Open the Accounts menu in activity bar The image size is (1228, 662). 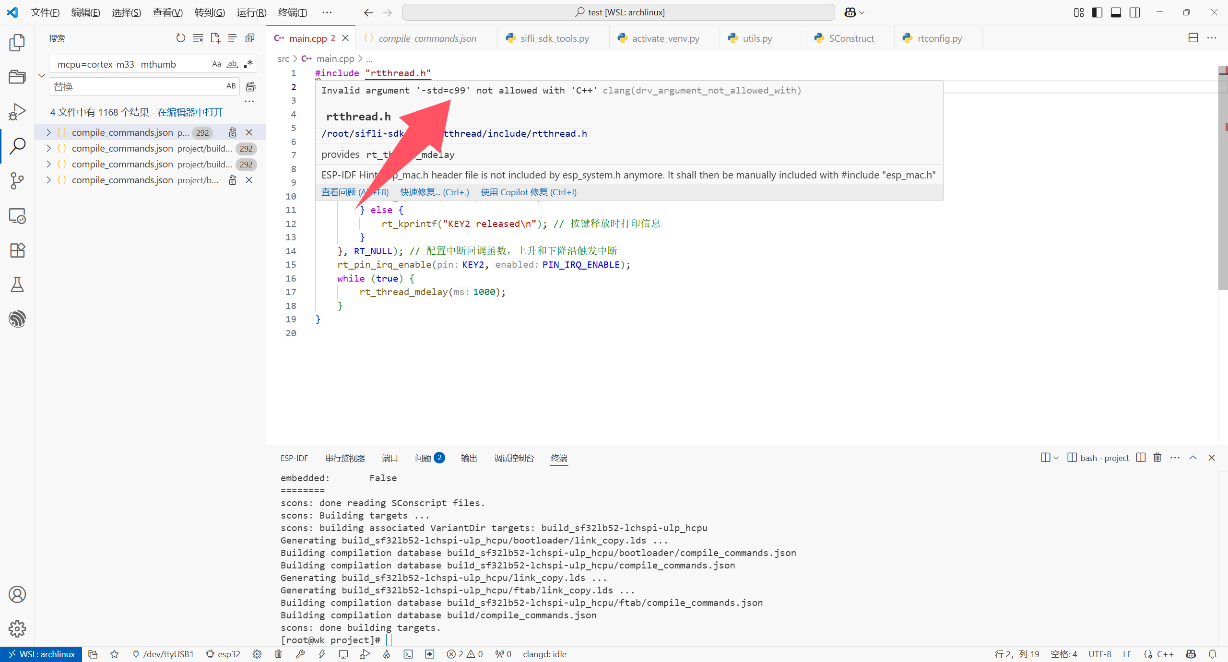pos(17,594)
